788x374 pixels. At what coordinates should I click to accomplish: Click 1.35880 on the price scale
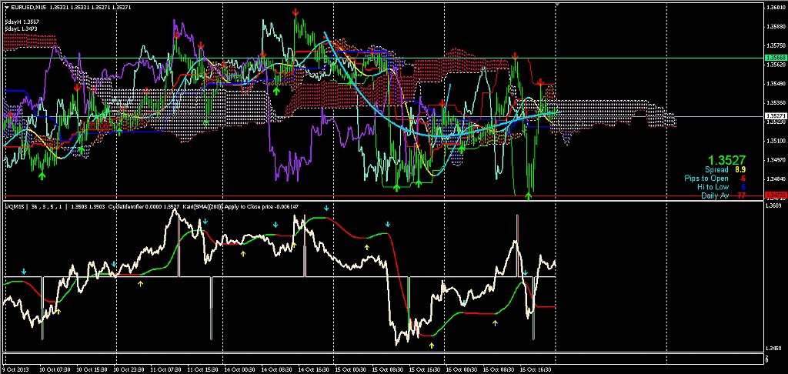774,27
